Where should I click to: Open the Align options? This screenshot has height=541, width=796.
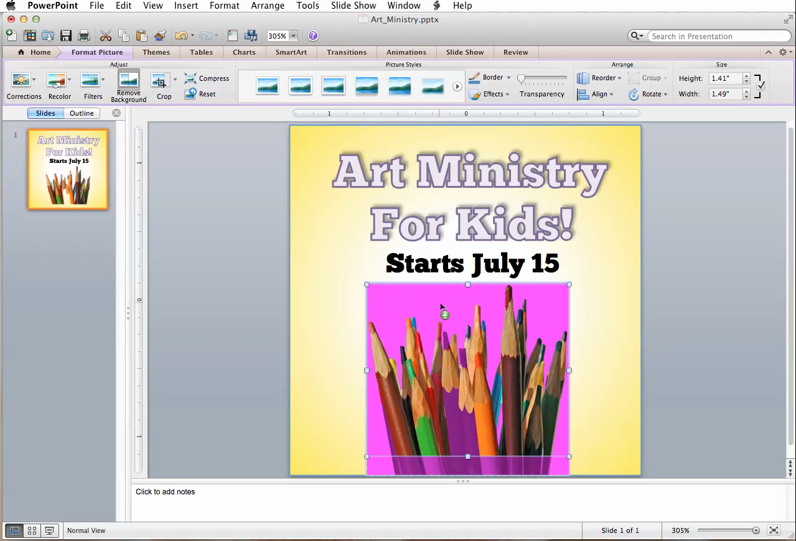coord(596,94)
